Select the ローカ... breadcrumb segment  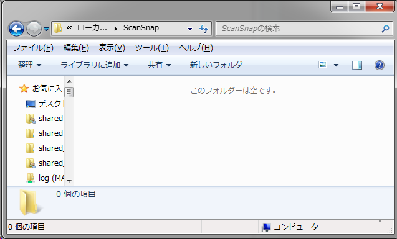92,28
